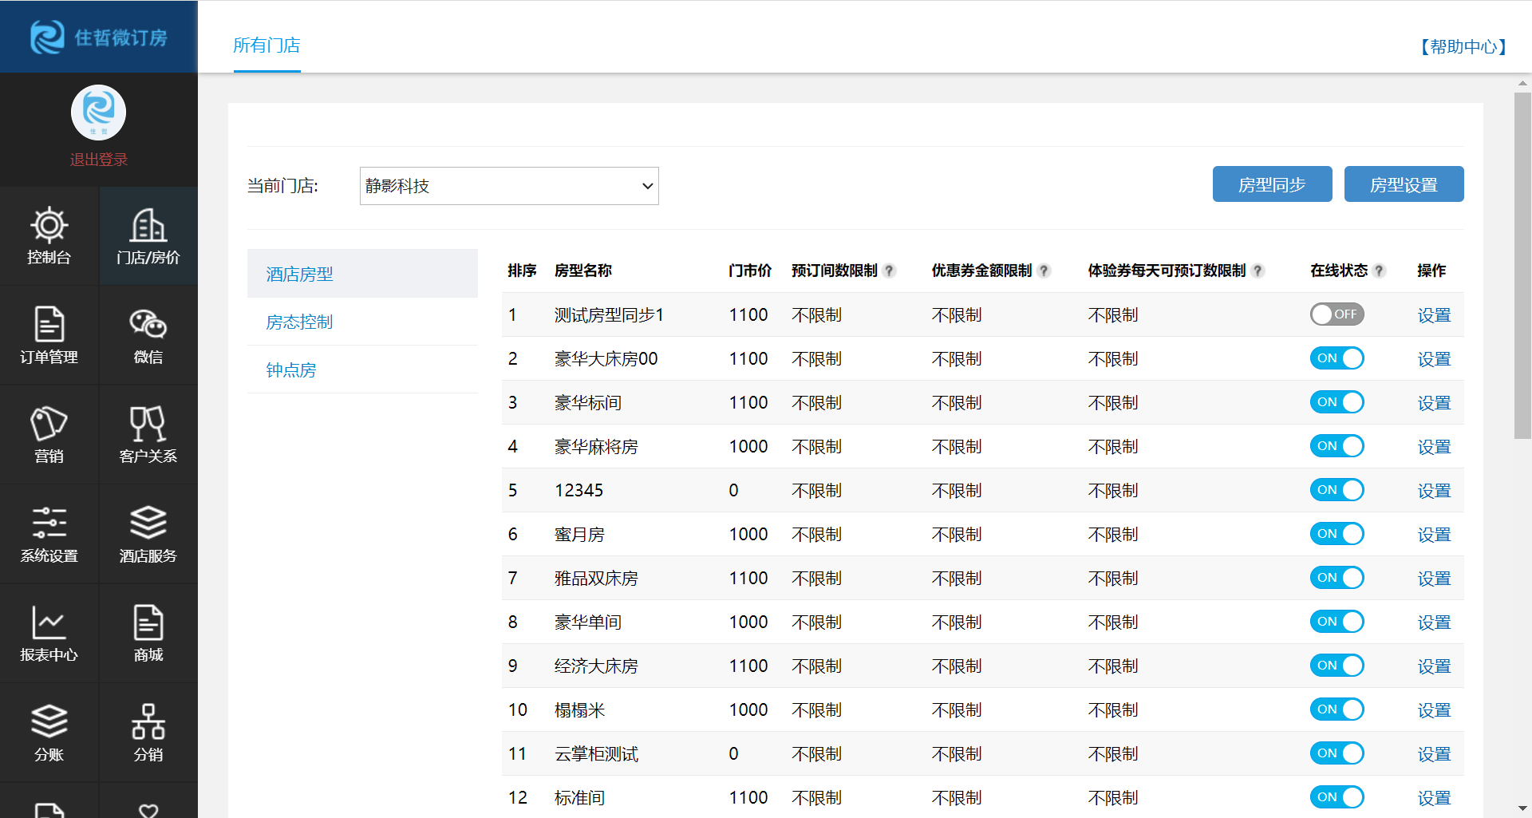
Task: Open the 营销 sidebar icon
Action: tap(49, 435)
